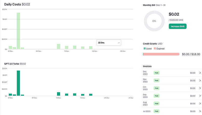Click the $0.00 amount for Aug 2023
The height and width of the screenshot is (115, 202).
[193, 104]
